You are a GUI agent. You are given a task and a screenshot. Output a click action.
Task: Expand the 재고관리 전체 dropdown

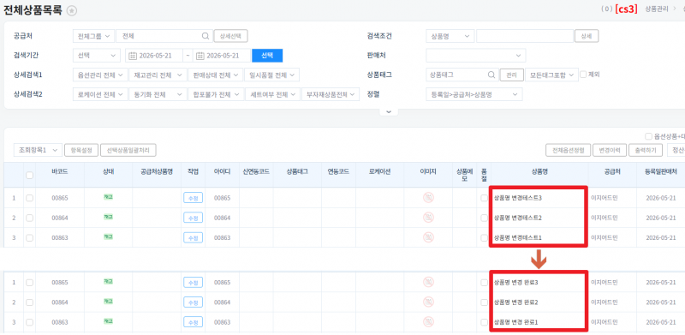tap(158, 75)
